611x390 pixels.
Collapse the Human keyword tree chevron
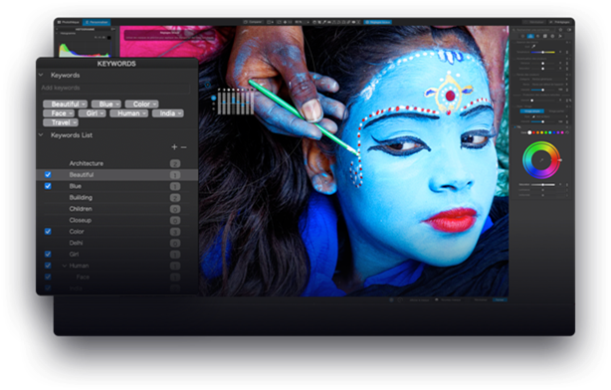(65, 266)
